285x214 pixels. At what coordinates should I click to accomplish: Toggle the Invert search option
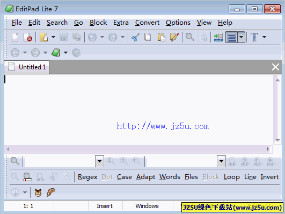pos(269,177)
